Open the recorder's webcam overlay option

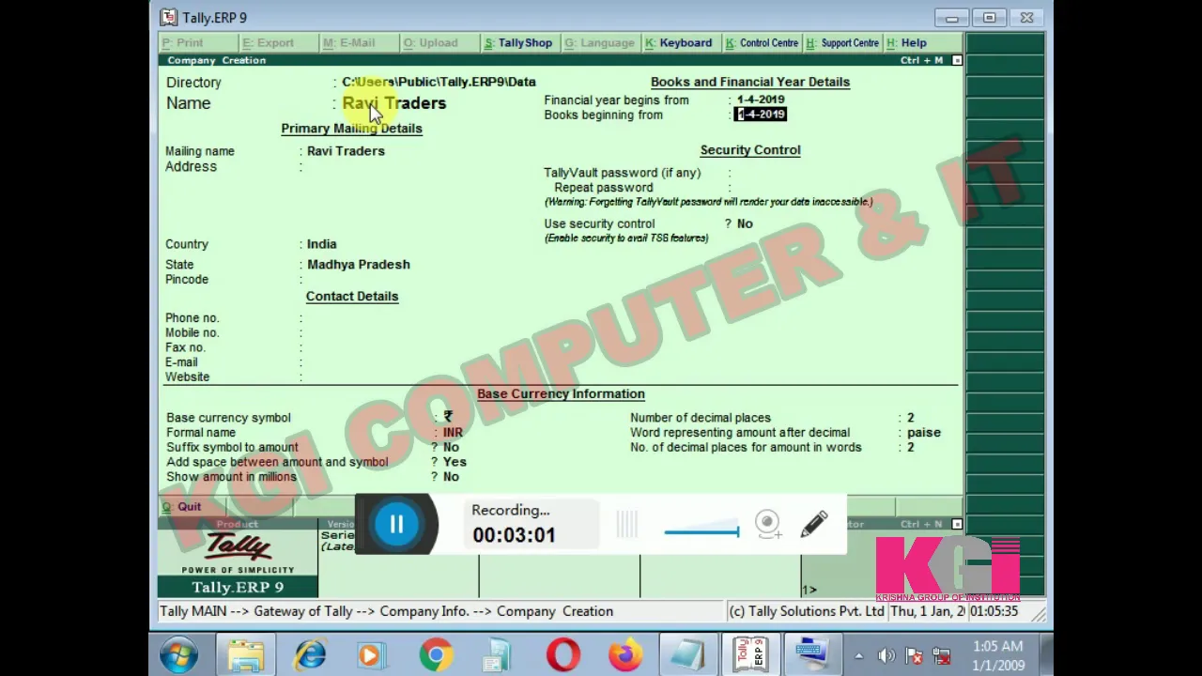pos(767,524)
